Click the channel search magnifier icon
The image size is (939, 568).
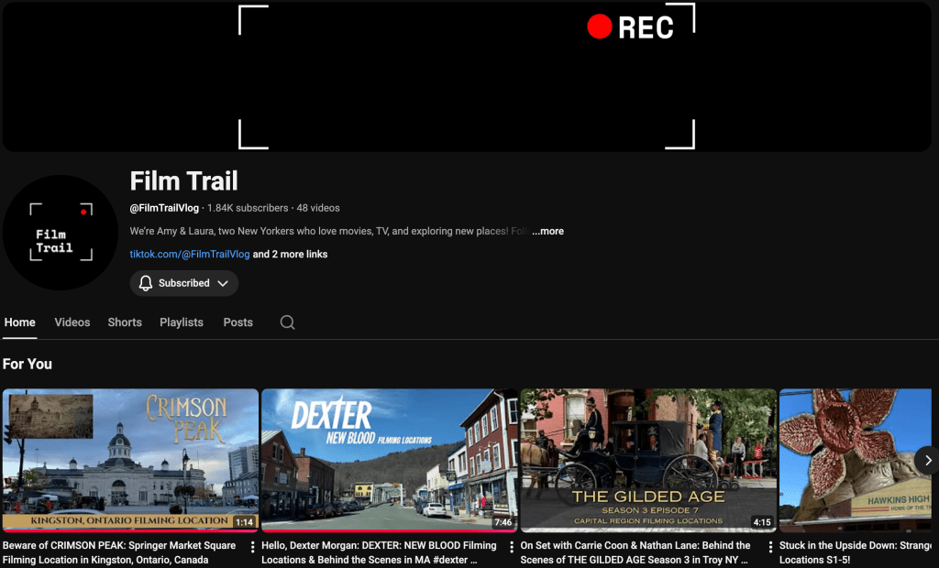click(287, 322)
